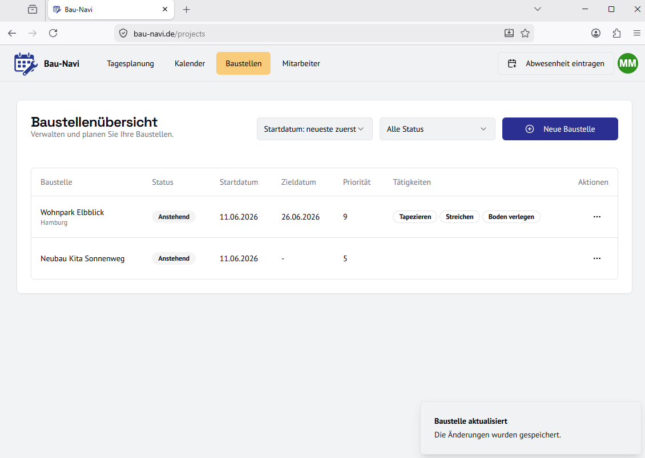Reload the page with the refresh icon
Image resolution: width=645 pixels, height=458 pixels.
tap(53, 33)
